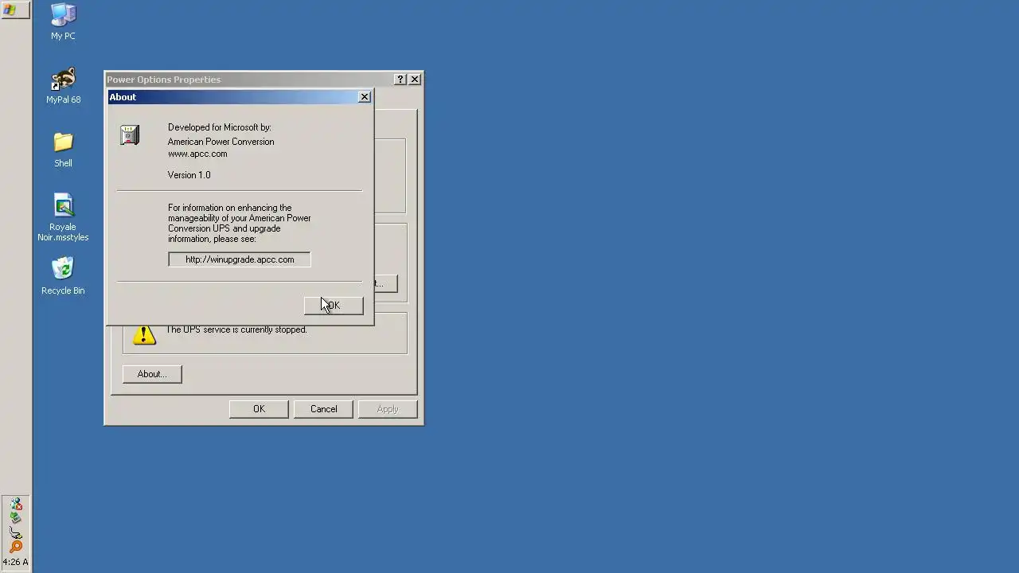Viewport: 1019px width, 573px height.
Task: Click the 'Version 1.0' text
Action: 189,175
